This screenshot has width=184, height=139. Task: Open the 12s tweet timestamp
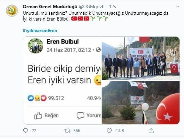click(x=113, y=7)
